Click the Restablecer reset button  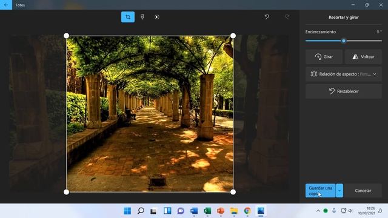coord(344,91)
